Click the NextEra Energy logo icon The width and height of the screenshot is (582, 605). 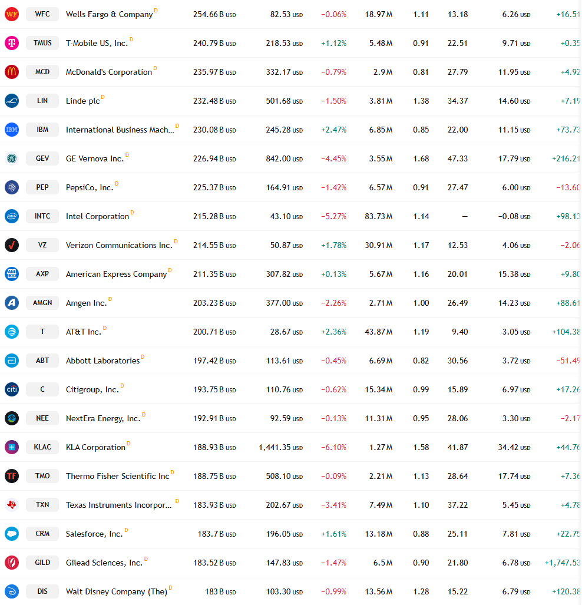[12, 418]
